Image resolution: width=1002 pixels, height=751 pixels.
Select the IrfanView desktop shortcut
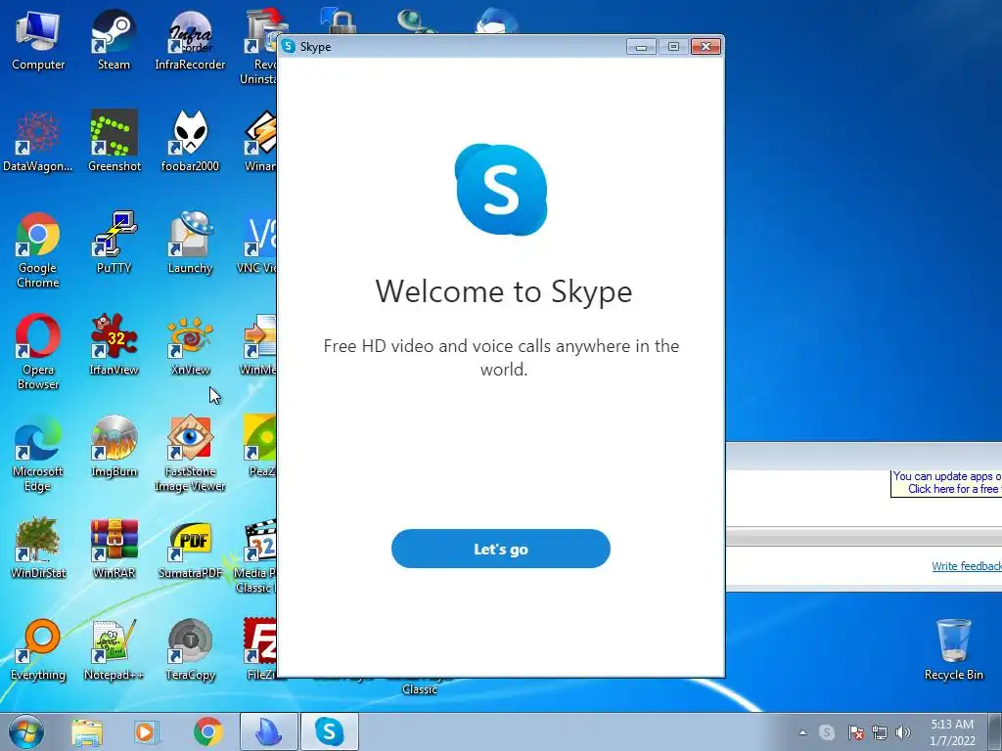114,344
